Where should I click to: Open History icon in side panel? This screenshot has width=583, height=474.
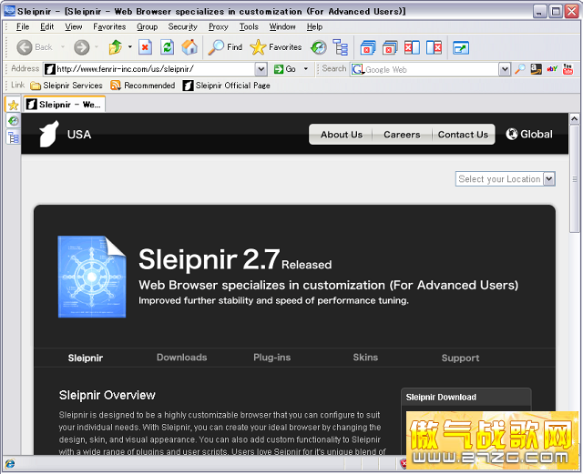tap(13, 121)
